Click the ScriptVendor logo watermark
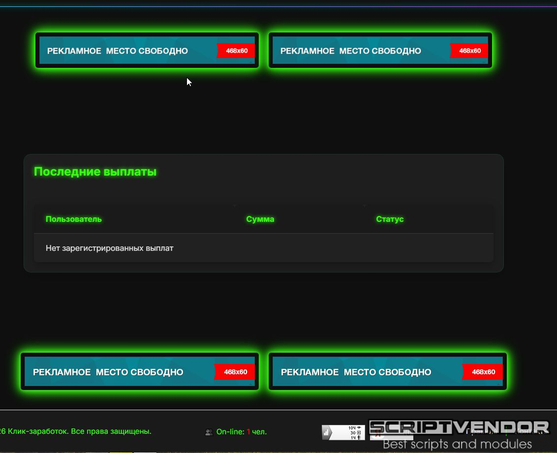Screen dimensions: 557x453 point(459,427)
